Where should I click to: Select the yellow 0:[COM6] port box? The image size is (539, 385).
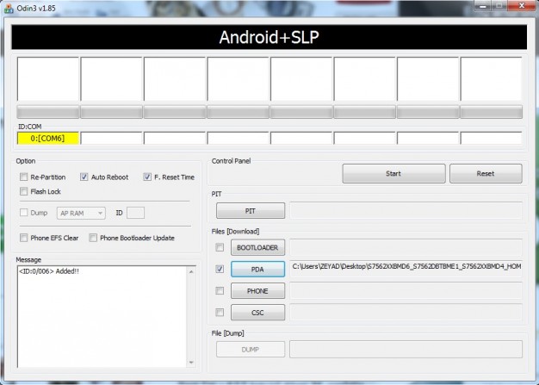[47, 138]
